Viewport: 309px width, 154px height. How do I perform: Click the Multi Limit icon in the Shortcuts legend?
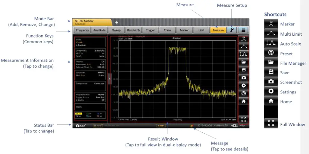click(271, 34)
